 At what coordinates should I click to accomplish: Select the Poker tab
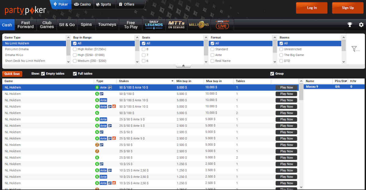click(x=61, y=4)
